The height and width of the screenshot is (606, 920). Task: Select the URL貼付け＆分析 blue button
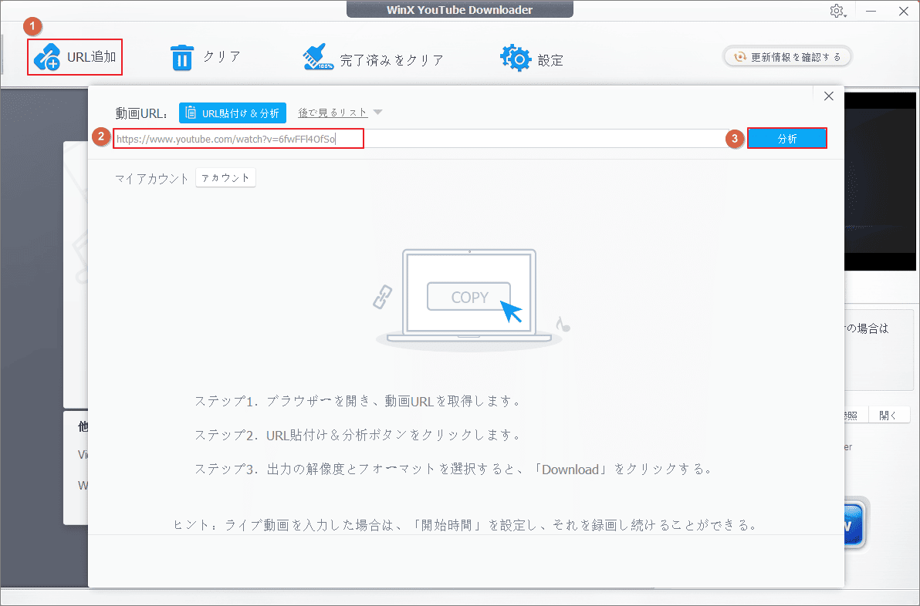point(232,112)
